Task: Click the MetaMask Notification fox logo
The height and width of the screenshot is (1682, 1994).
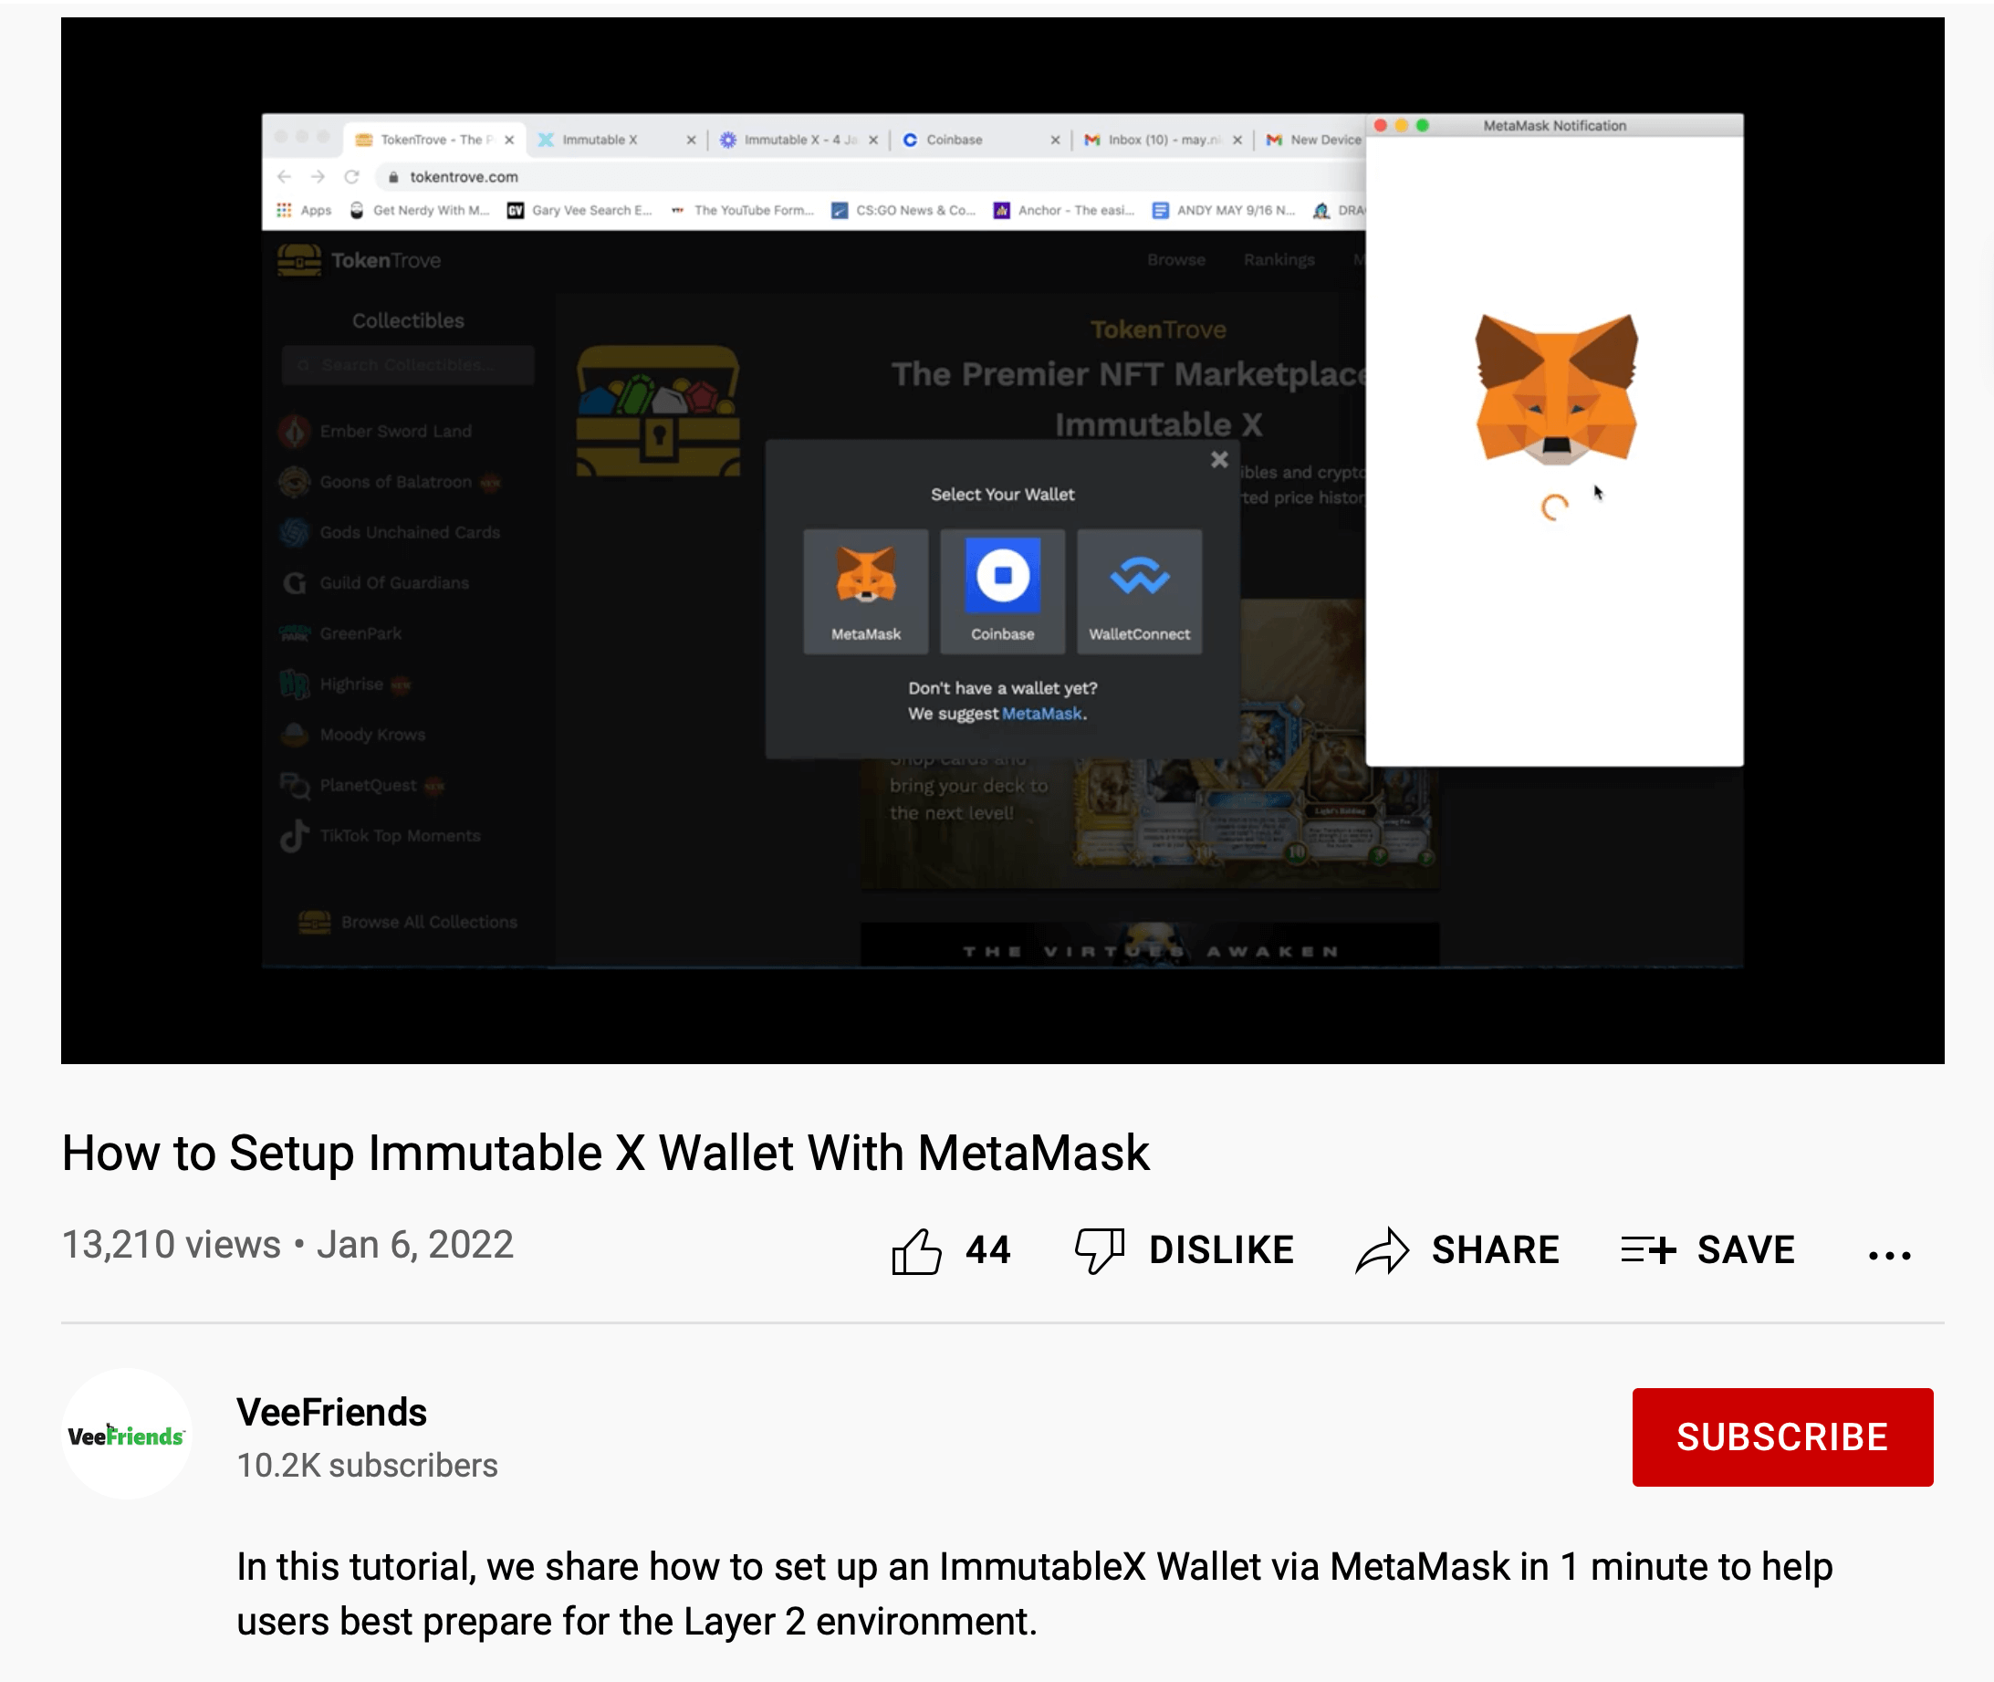Action: 1556,389
